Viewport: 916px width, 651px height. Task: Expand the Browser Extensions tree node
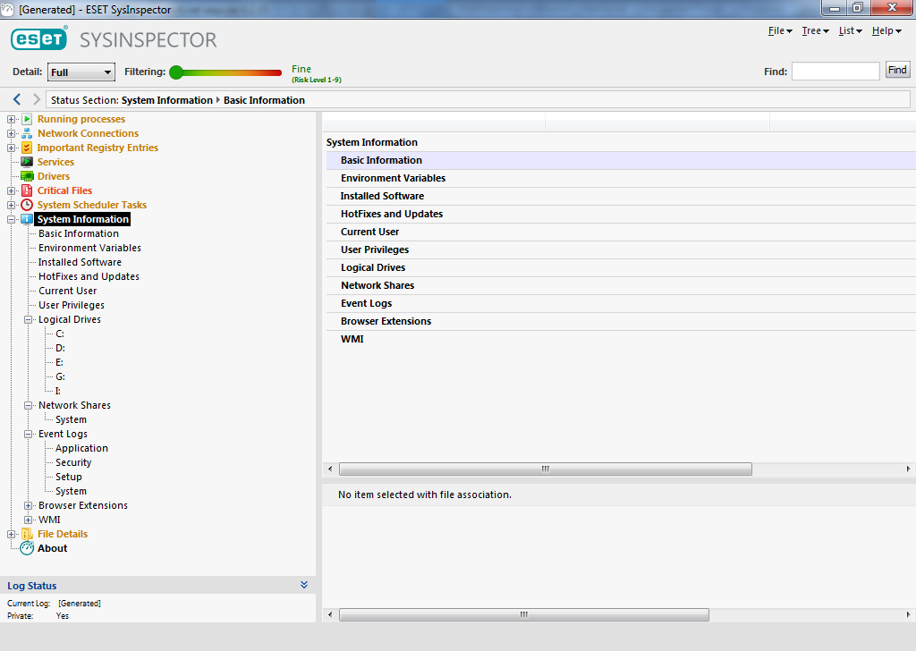point(29,505)
